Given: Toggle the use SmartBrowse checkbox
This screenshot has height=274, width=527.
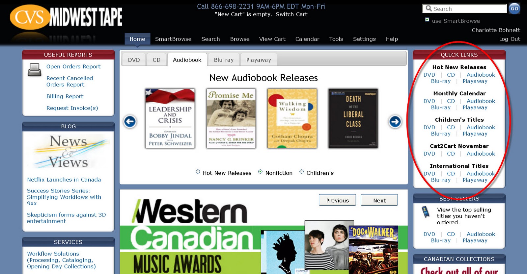Looking at the screenshot, I should (427, 20).
